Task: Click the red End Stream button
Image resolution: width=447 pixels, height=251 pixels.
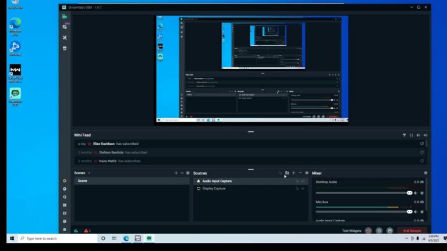Action: click(412, 231)
